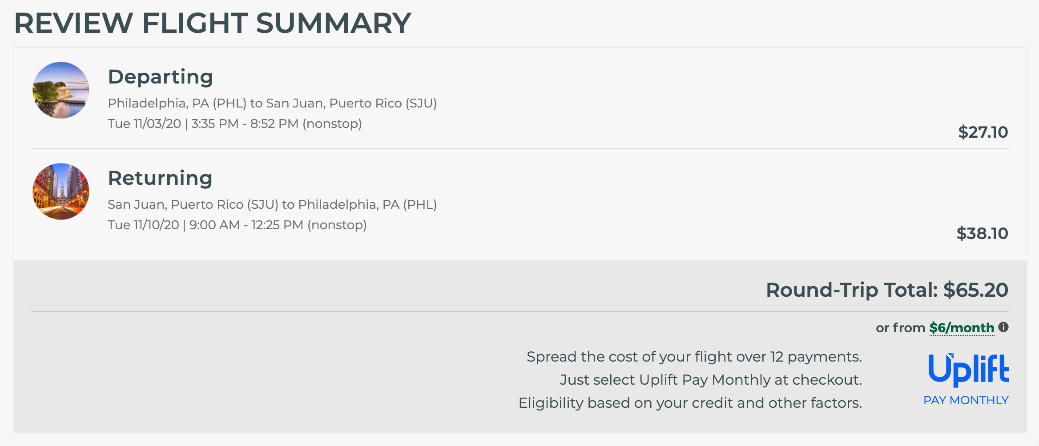Image resolution: width=1039 pixels, height=446 pixels.
Task: Click the Uplift logo
Action: point(968,370)
